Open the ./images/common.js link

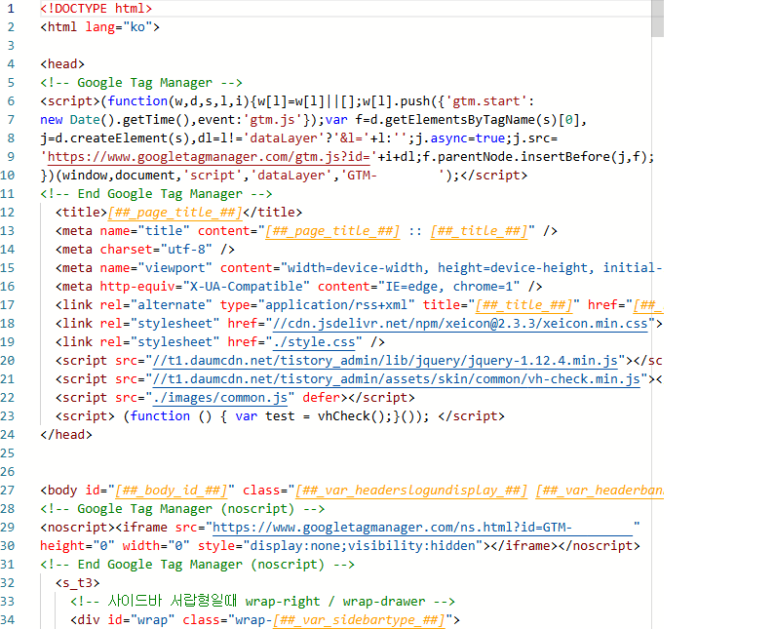(x=220, y=398)
